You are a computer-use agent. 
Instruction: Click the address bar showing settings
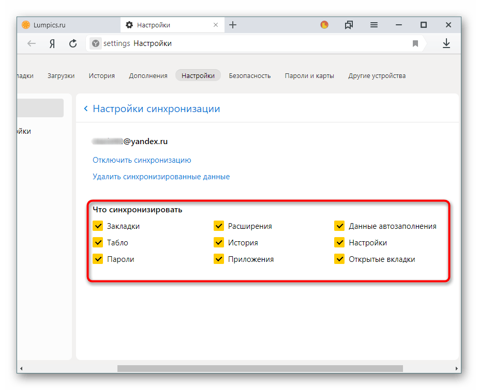click(x=248, y=44)
